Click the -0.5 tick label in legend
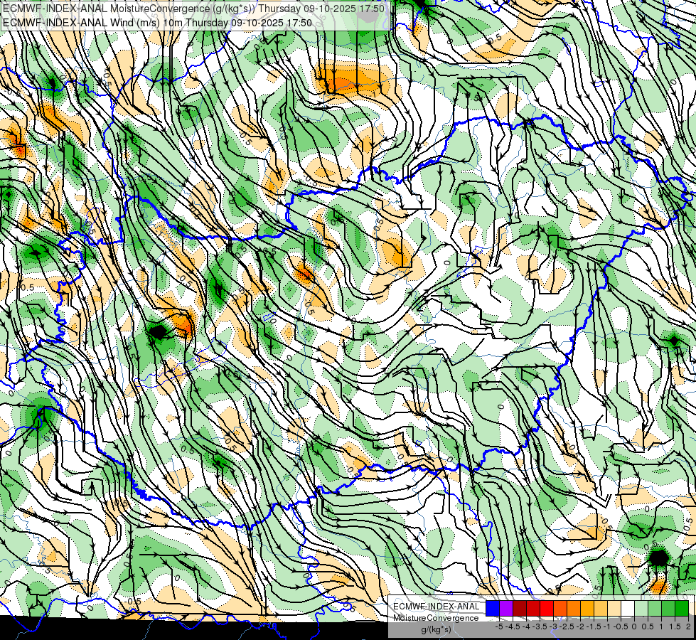696x640 pixels. tap(621, 626)
